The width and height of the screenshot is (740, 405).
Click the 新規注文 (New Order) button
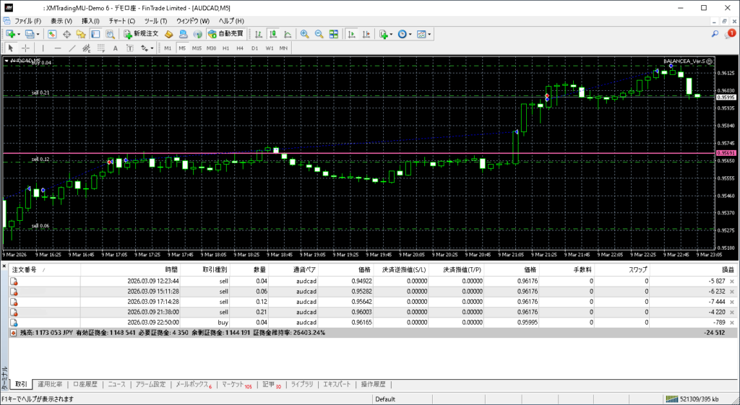coord(140,34)
